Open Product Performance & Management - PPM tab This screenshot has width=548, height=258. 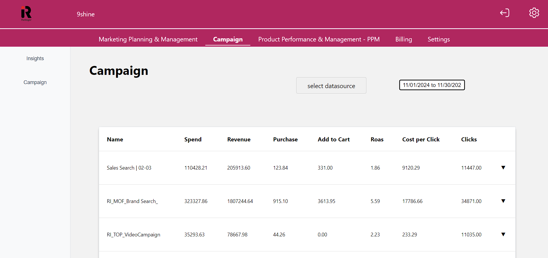coord(319,39)
